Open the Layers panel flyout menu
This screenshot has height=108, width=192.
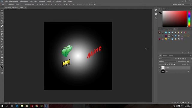tap(191, 55)
